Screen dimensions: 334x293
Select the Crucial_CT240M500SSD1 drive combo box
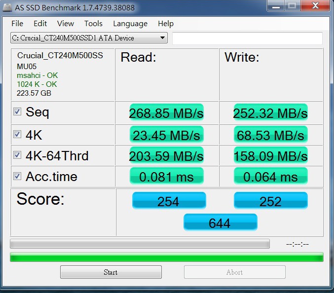coord(89,38)
